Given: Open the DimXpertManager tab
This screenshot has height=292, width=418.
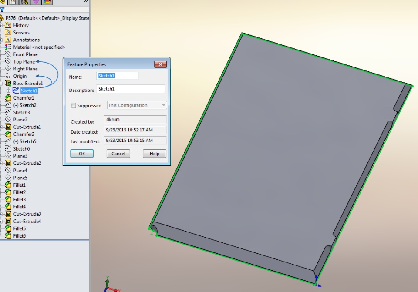Looking at the screenshot, I should point(36,2).
